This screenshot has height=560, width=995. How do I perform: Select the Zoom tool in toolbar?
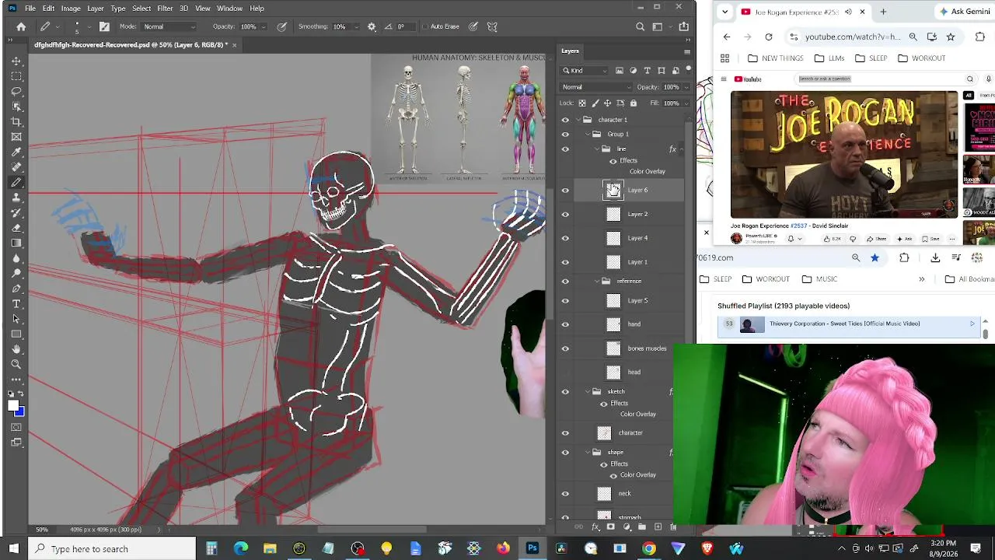[16, 364]
